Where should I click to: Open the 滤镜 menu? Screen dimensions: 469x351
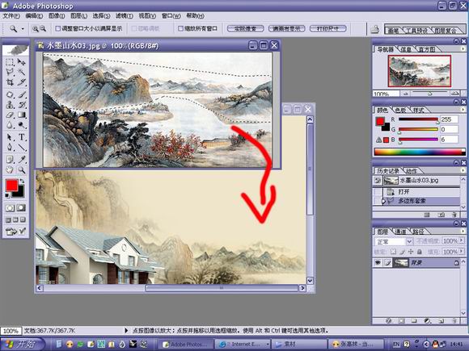(x=125, y=16)
